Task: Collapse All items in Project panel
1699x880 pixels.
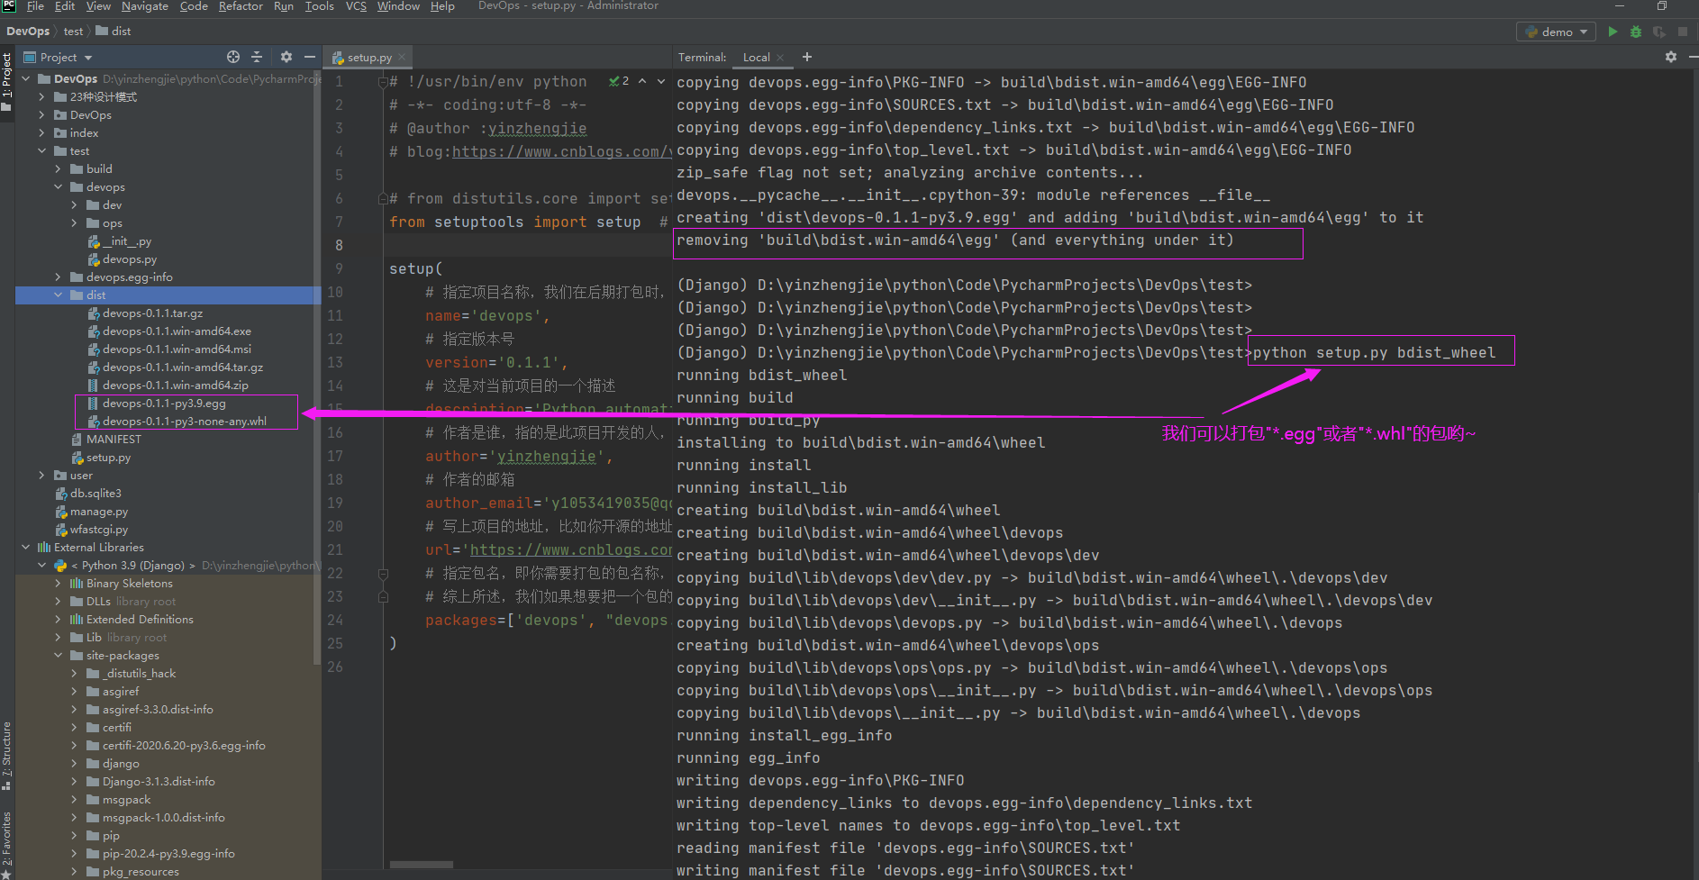Action: pos(259,57)
